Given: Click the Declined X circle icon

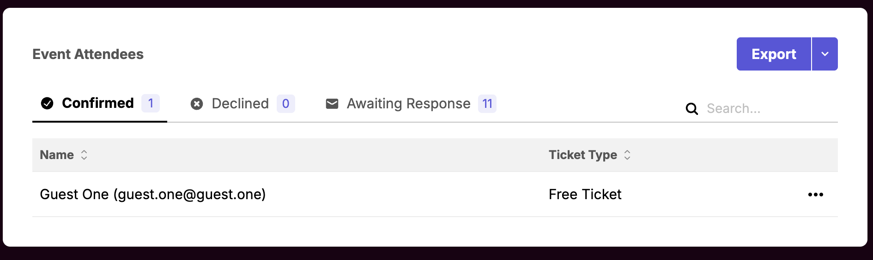Looking at the screenshot, I should [x=197, y=104].
